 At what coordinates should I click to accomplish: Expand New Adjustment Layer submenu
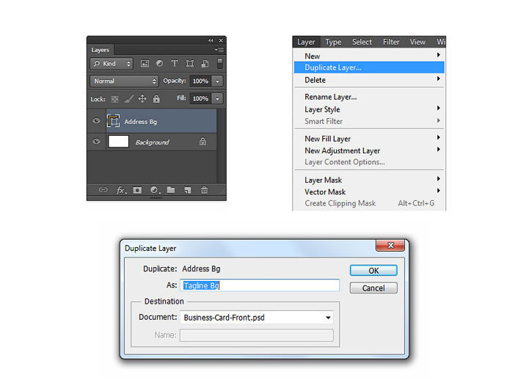point(369,150)
